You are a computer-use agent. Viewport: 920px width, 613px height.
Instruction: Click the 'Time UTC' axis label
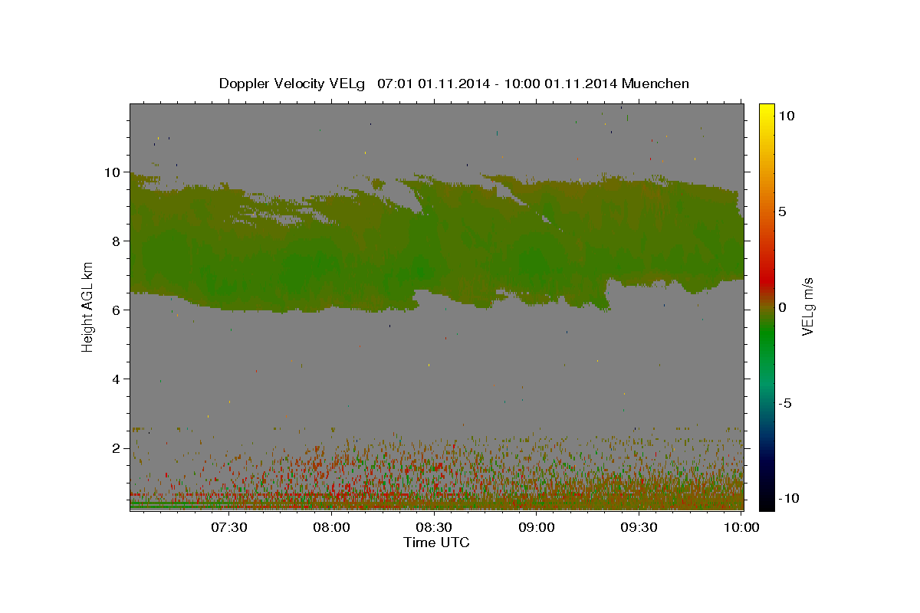tap(436, 543)
